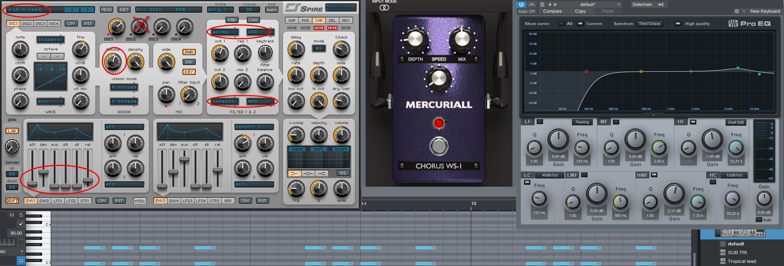Lower the oscillator octave with the down arrow
The width and height of the screenshot is (784, 266).
[x=44, y=56]
